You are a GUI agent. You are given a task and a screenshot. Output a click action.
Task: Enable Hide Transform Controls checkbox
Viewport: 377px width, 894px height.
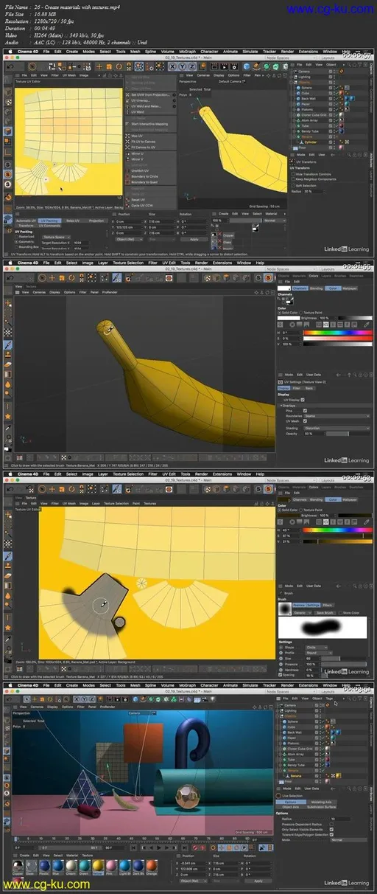point(293,174)
